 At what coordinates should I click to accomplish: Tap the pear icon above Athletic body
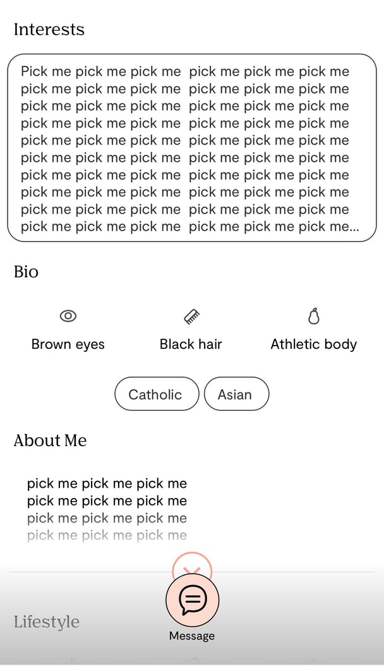pyautogui.click(x=313, y=316)
